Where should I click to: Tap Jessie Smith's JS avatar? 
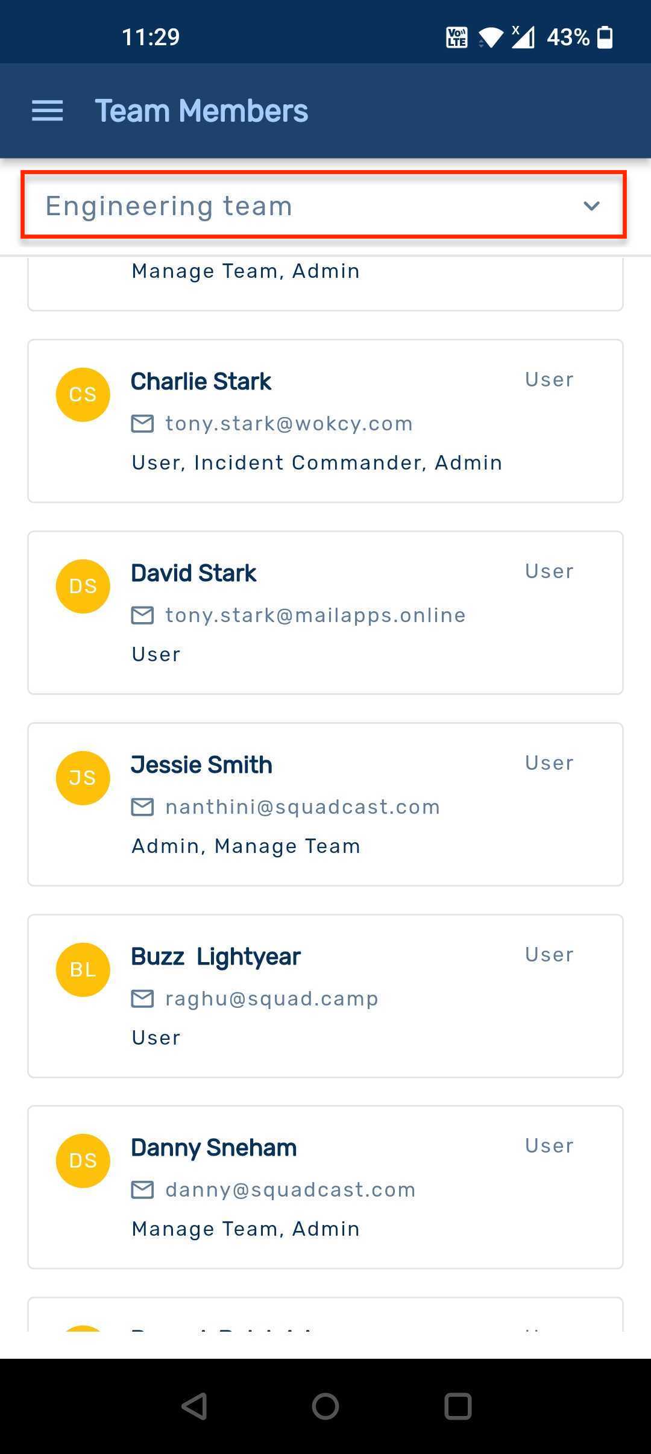83,778
